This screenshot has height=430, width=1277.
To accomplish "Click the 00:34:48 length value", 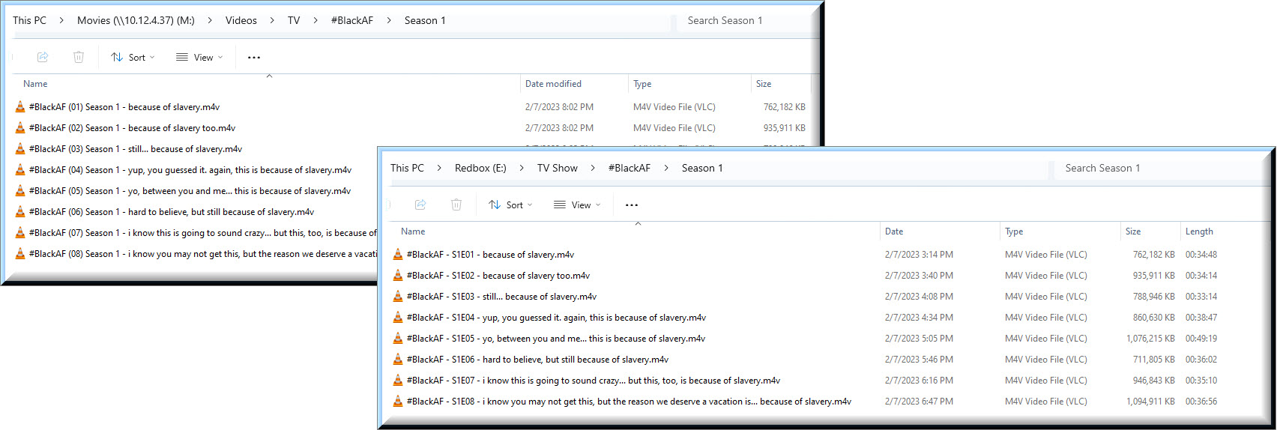I will [x=1201, y=255].
